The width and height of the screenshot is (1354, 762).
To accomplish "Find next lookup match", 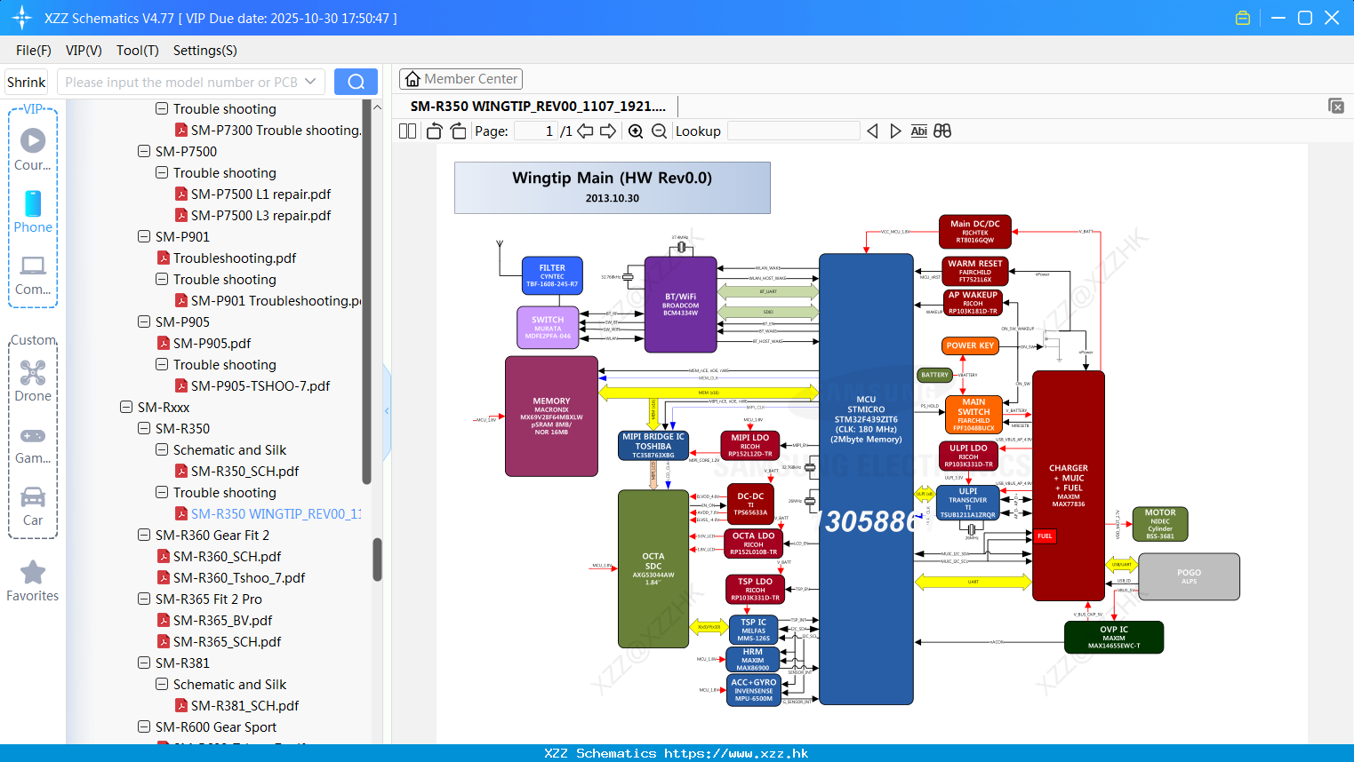I will [895, 131].
